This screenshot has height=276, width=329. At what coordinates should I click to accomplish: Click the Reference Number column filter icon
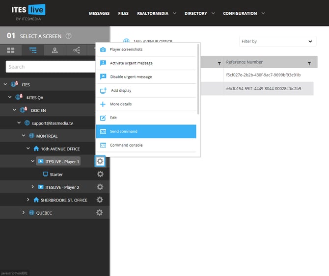click(309, 63)
